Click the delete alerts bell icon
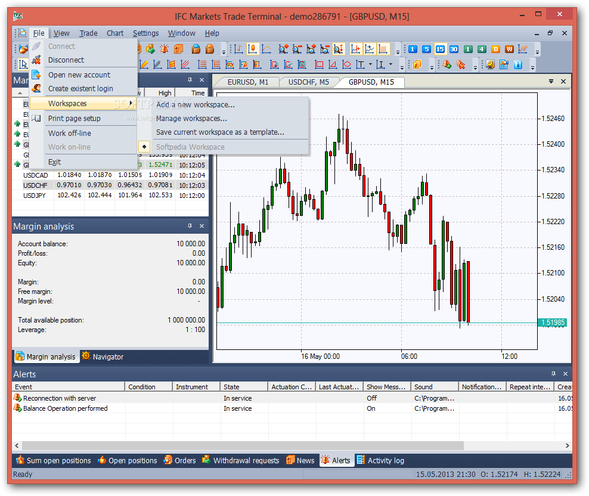 (461, 64)
